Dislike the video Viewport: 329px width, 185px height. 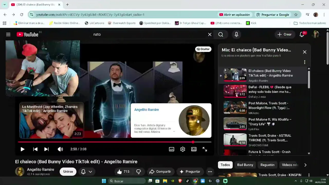[139, 172]
